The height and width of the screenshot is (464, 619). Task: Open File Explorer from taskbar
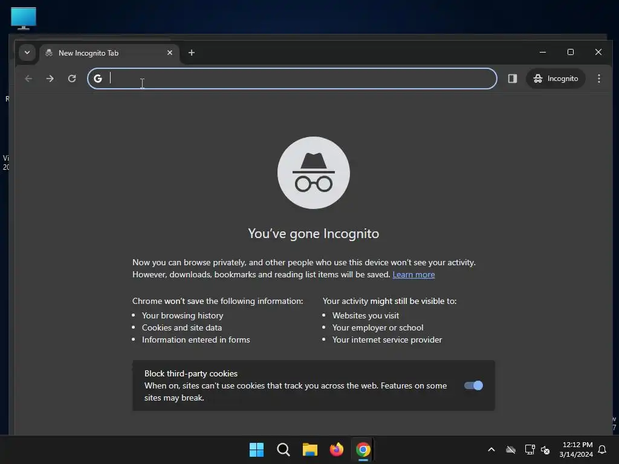coord(310,449)
